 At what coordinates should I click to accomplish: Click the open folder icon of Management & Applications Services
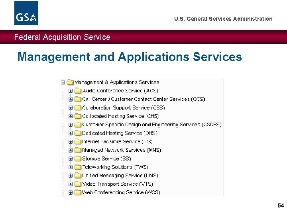[x=70, y=82]
